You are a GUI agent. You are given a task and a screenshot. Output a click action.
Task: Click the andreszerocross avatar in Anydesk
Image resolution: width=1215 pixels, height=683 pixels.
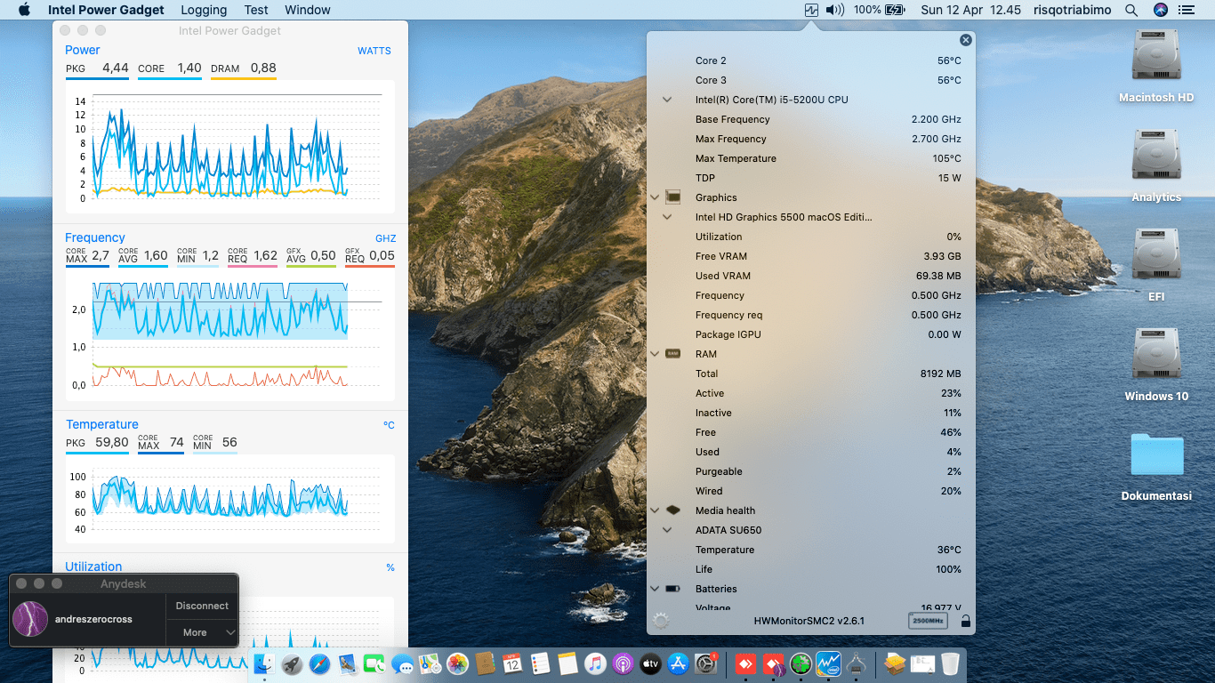click(x=30, y=619)
